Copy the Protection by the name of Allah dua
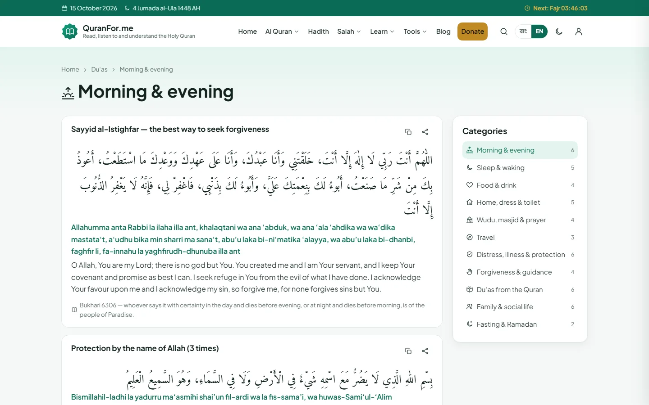Viewport: 649px width, 405px height. [x=408, y=351]
